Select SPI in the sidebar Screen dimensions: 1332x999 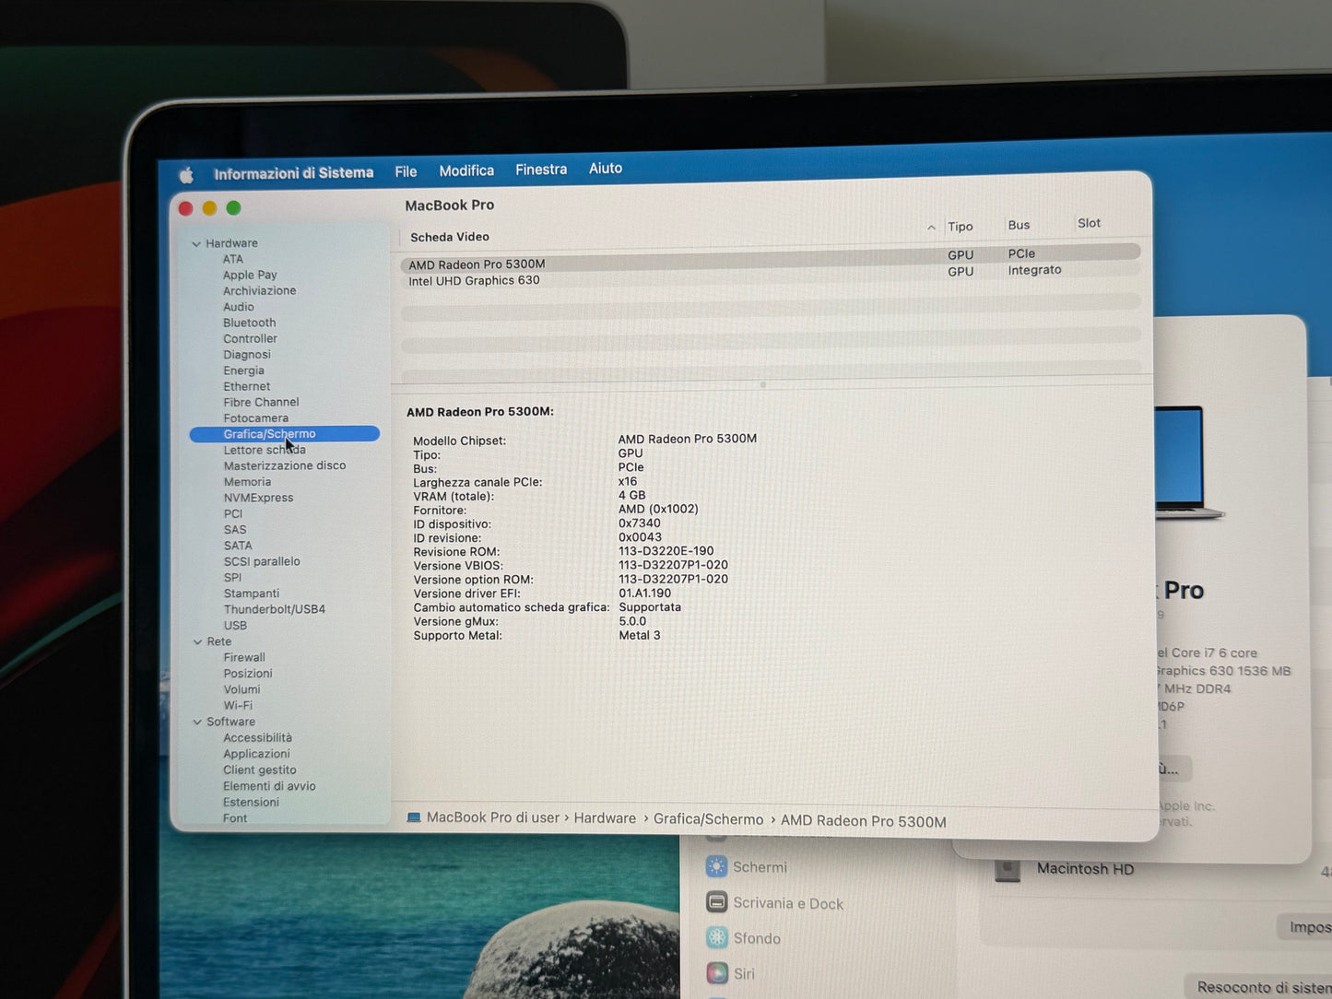coord(233,578)
